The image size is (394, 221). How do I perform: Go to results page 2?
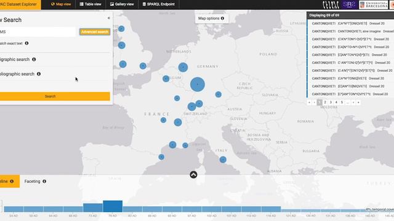325,103
